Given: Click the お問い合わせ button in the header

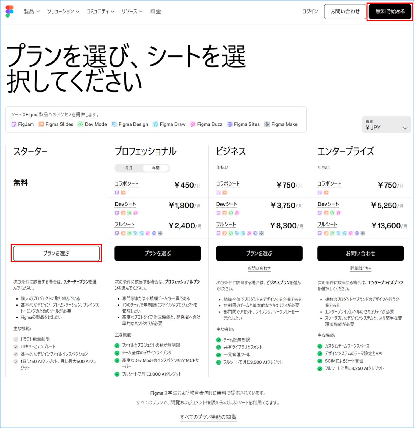Looking at the screenshot, I should click(x=345, y=12).
